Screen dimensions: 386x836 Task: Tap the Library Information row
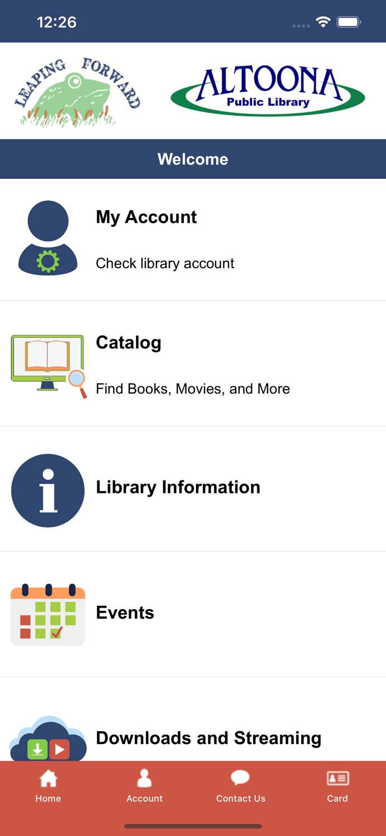point(178,487)
